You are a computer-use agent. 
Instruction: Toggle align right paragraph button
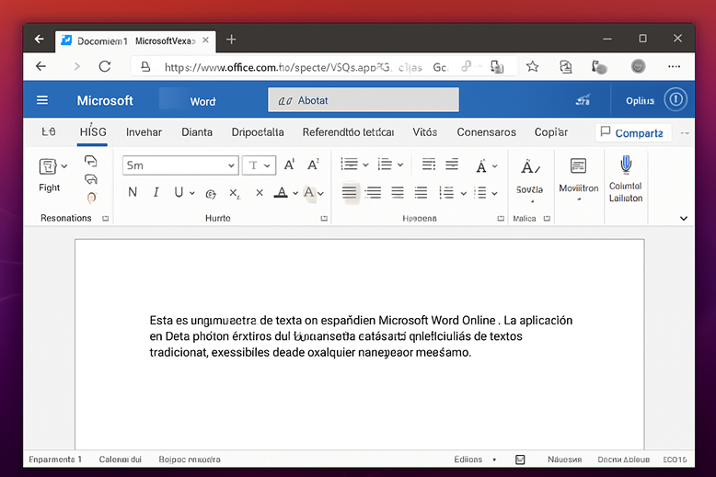398,192
